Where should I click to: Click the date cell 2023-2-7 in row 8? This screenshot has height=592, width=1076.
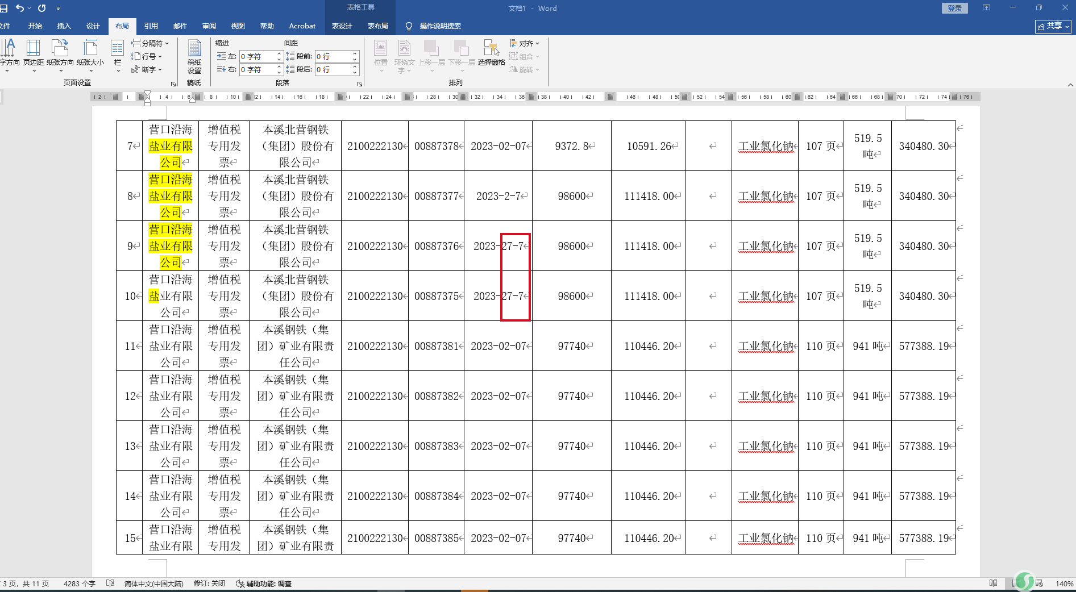498,196
